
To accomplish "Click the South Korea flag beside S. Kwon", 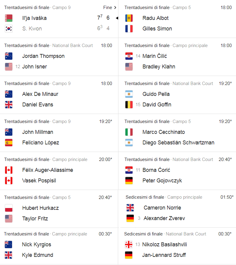I will (9, 29).
